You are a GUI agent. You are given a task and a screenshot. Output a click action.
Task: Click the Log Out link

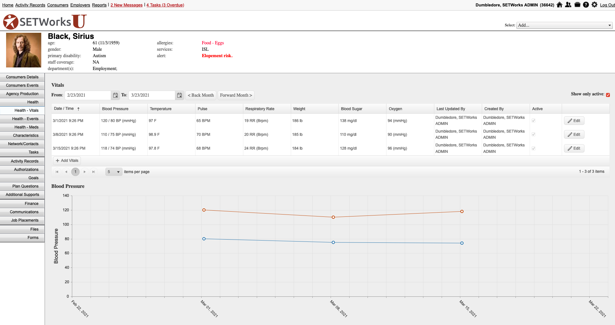(607, 5)
